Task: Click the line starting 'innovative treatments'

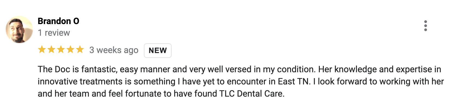Action: (241, 81)
